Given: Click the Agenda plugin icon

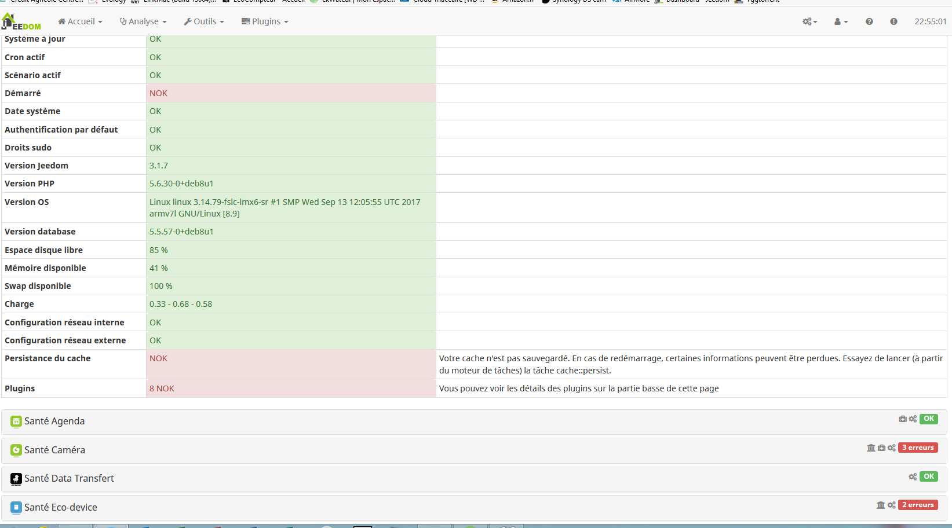Looking at the screenshot, I should pyautogui.click(x=16, y=421).
